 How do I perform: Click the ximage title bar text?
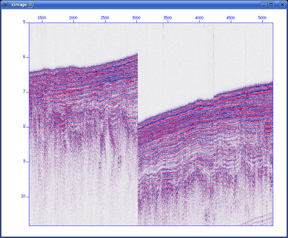[x=19, y=5]
